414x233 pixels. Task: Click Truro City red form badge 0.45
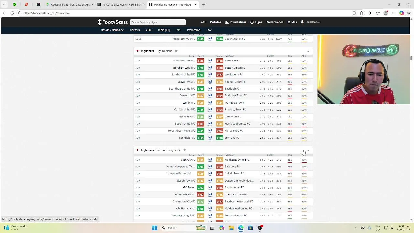pos(220,61)
